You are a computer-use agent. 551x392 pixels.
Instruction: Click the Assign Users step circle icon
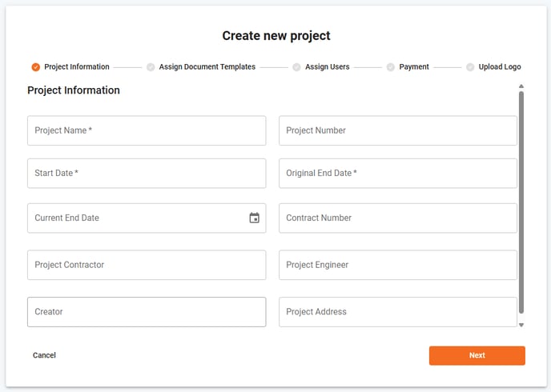click(296, 66)
